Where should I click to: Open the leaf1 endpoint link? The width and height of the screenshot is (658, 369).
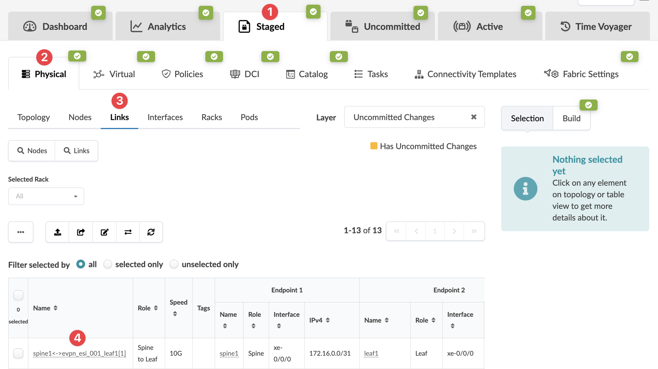(x=371, y=353)
